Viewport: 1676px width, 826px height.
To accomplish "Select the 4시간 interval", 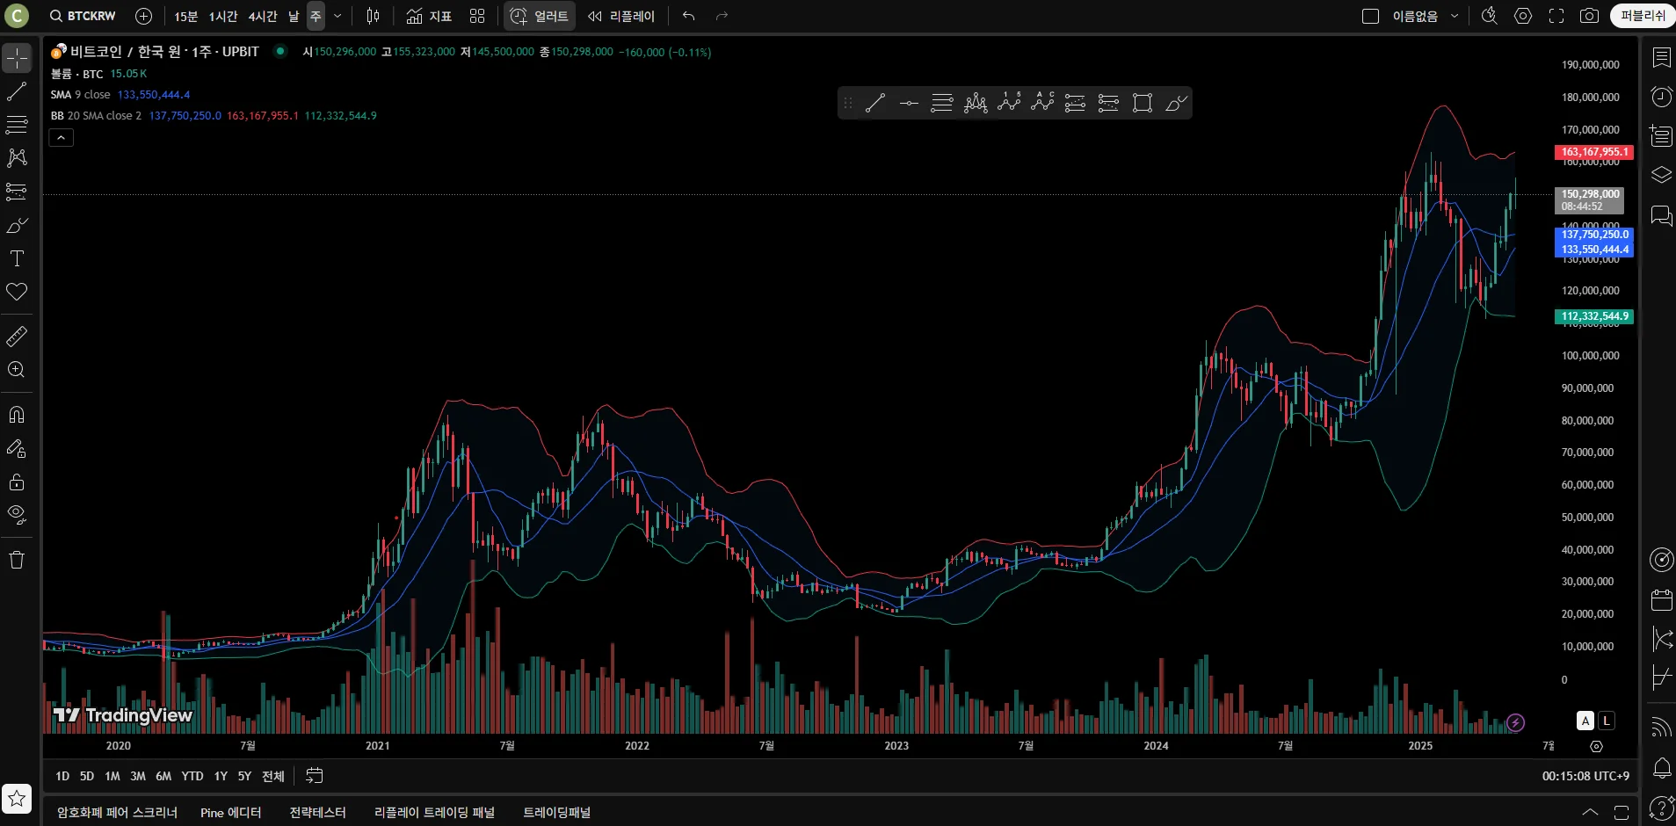I will pos(263,16).
